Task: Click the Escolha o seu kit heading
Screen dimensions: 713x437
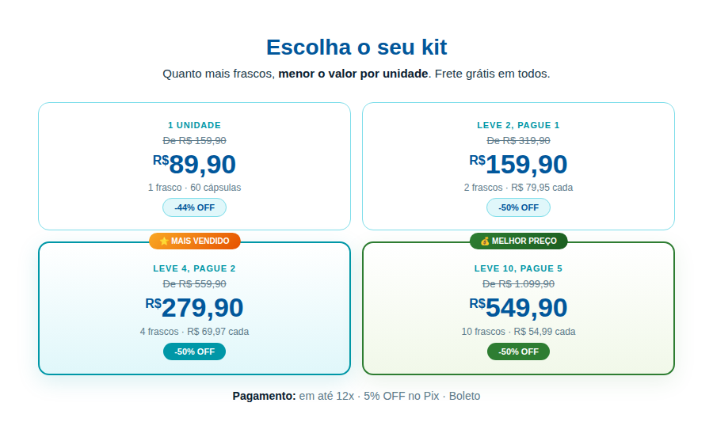Action: click(356, 47)
